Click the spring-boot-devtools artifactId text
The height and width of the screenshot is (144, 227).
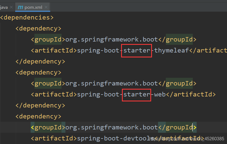point(116,138)
